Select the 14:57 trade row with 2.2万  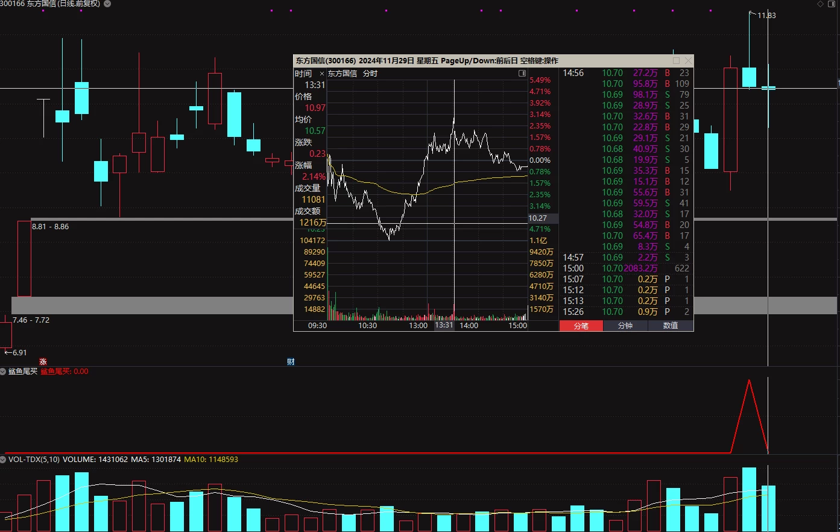(x=626, y=258)
